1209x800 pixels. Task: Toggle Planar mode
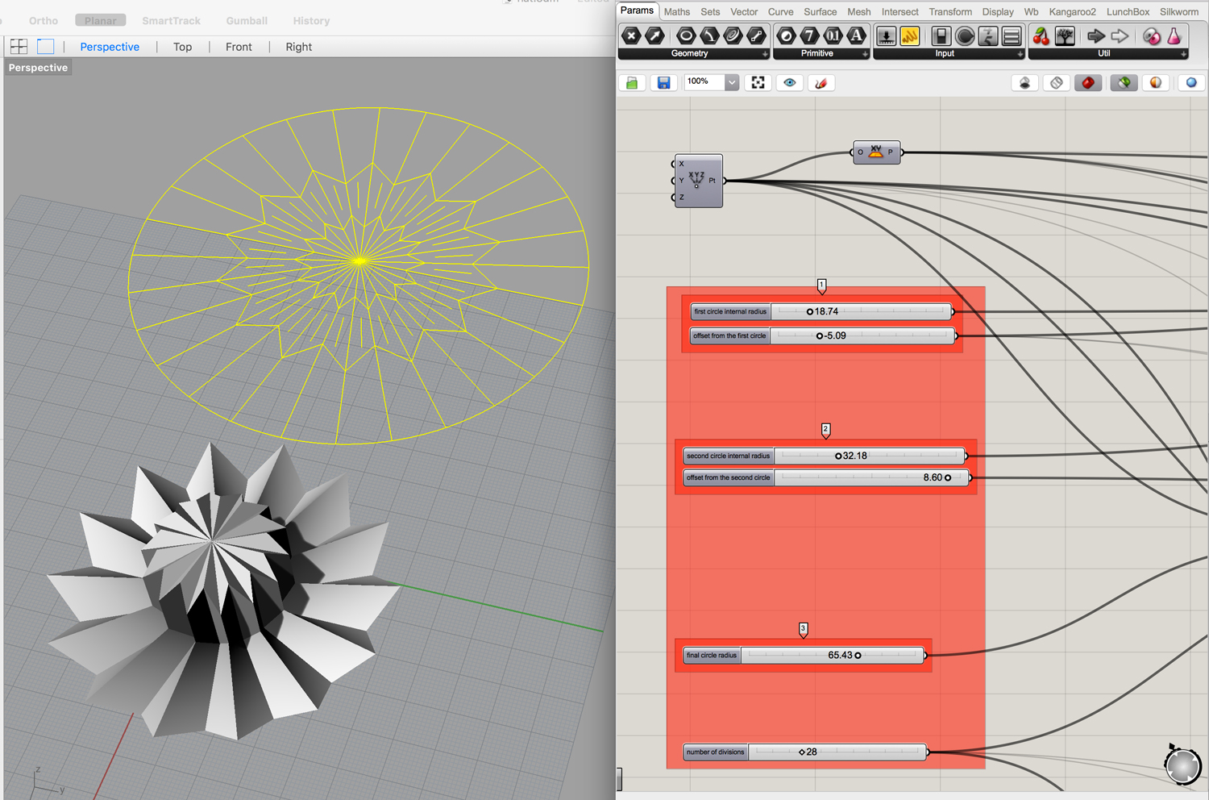(101, 20)
